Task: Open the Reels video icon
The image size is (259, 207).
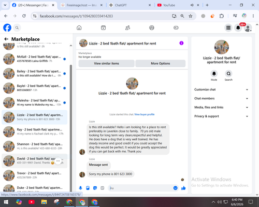Action: click(x=103, y=27)
